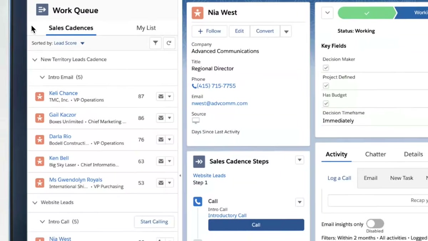The width and height of the screenshot is (428, 241).
Task: Enable the Email insights only switch
Action: point(375,224)
